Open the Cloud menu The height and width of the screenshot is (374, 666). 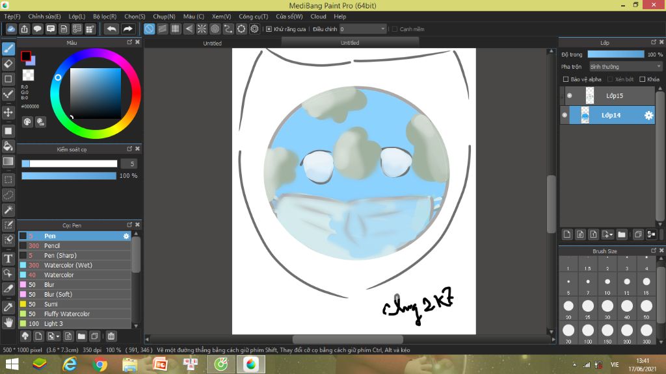click(318, 16)
